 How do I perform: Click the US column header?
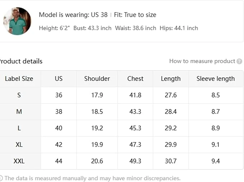click(x=59, y=79)
